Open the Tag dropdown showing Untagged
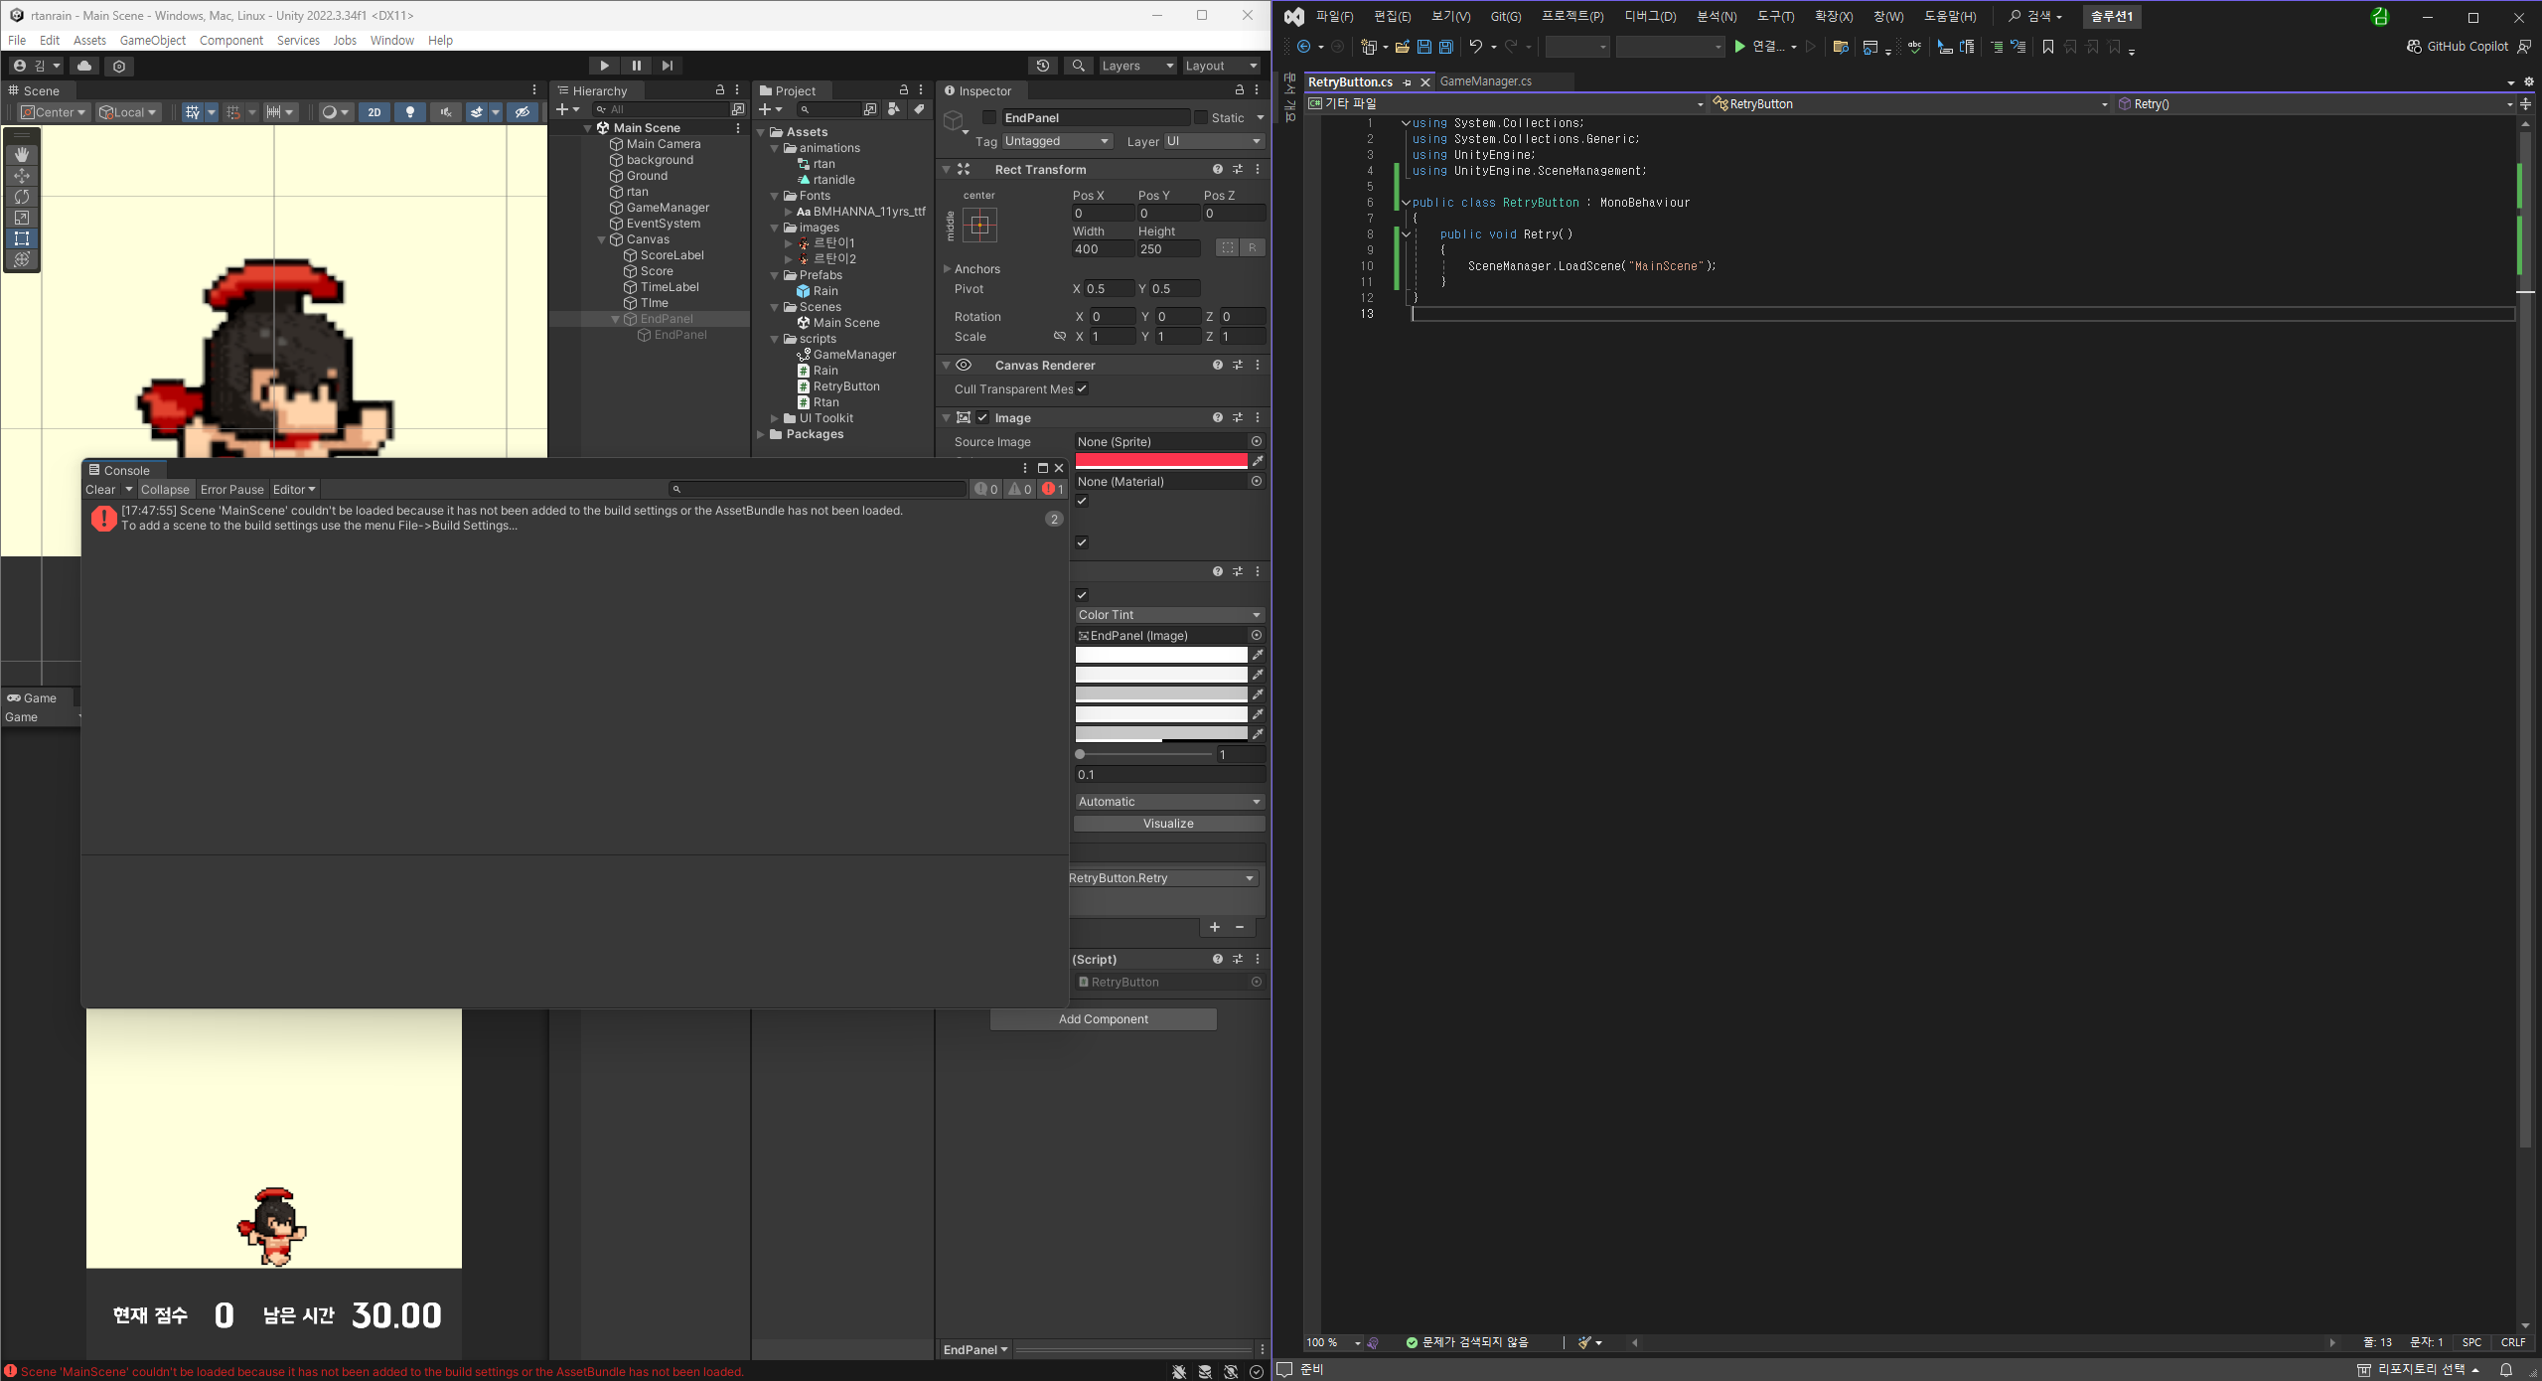 1057,141
